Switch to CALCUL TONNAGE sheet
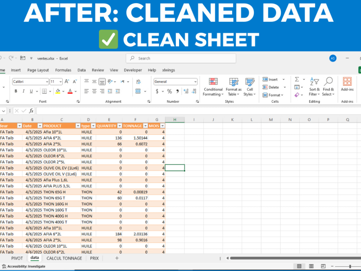Screen dimensions: 361x271 click(64, 258)
